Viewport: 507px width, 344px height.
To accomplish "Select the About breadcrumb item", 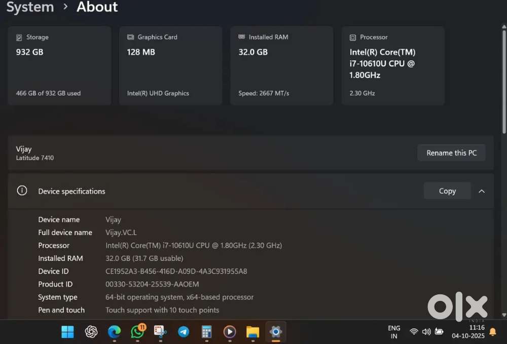I will pyautogui.click(x=96, y=7).
